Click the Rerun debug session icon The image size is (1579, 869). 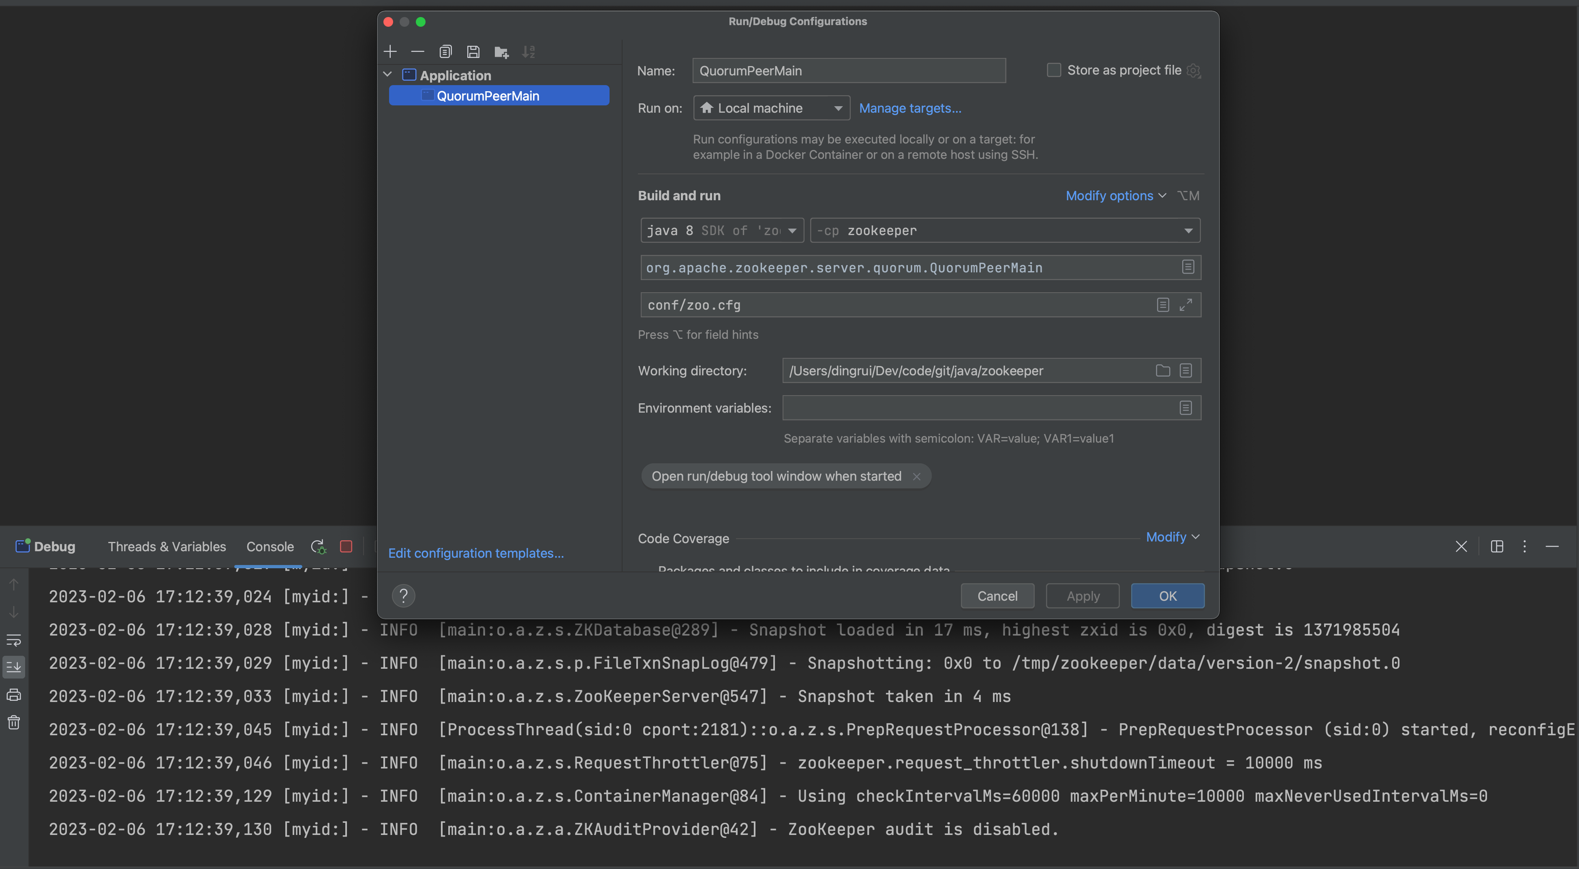pyautogui.click(x=318, y=547)
